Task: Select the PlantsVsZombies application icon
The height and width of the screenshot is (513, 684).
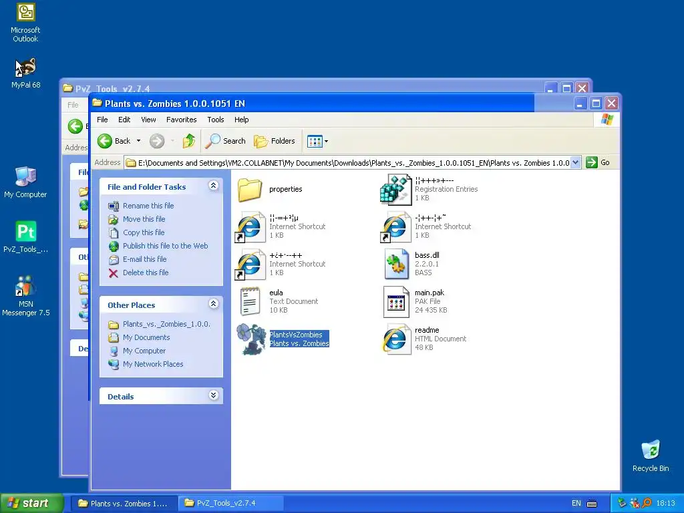Action: 251,339
